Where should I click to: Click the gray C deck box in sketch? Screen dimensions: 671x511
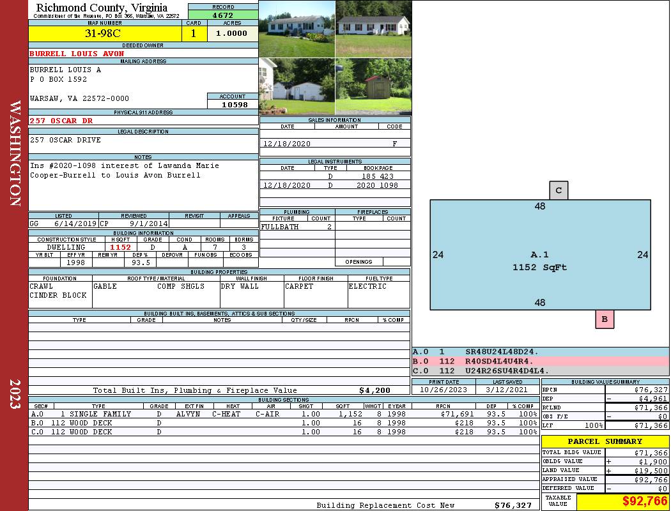559,190
